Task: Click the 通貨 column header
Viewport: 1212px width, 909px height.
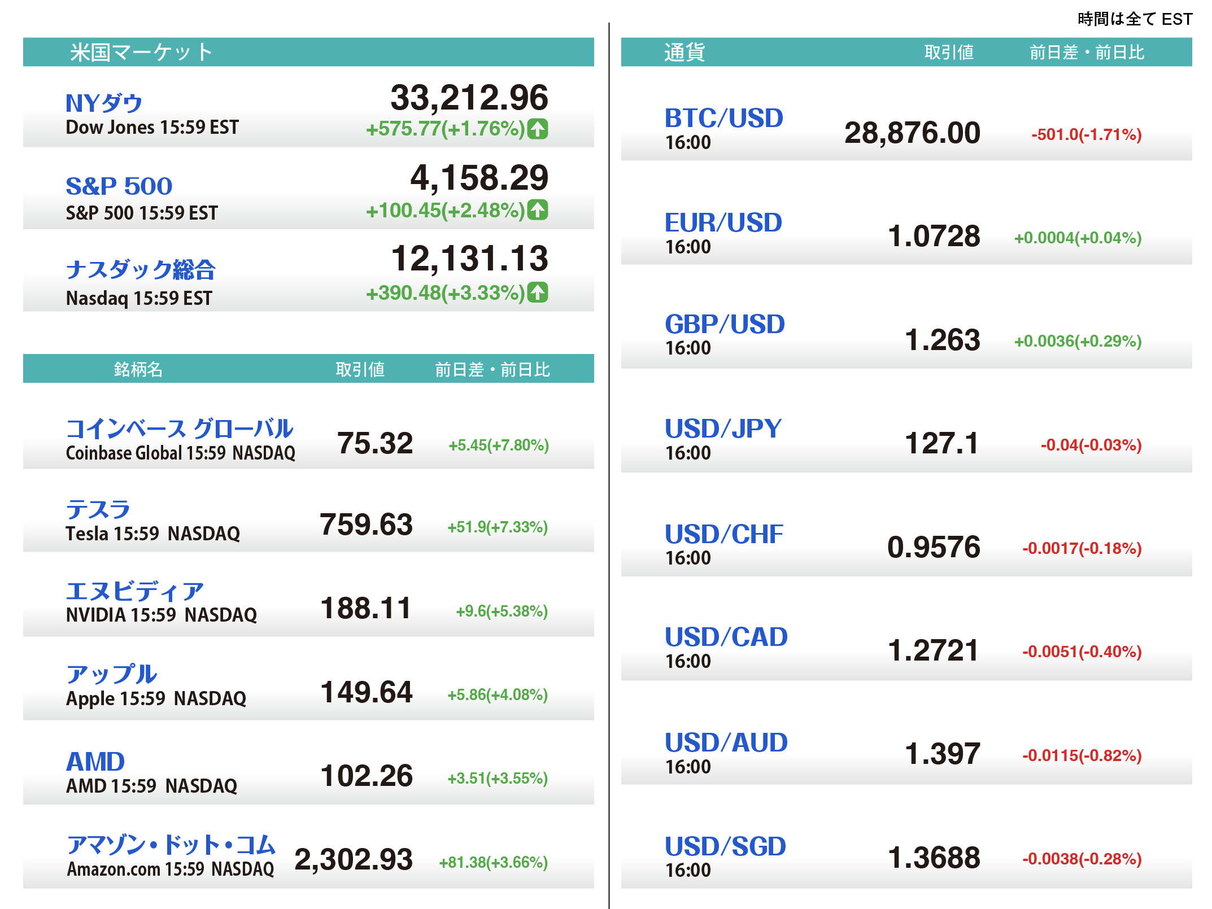Action: point(684,52)
